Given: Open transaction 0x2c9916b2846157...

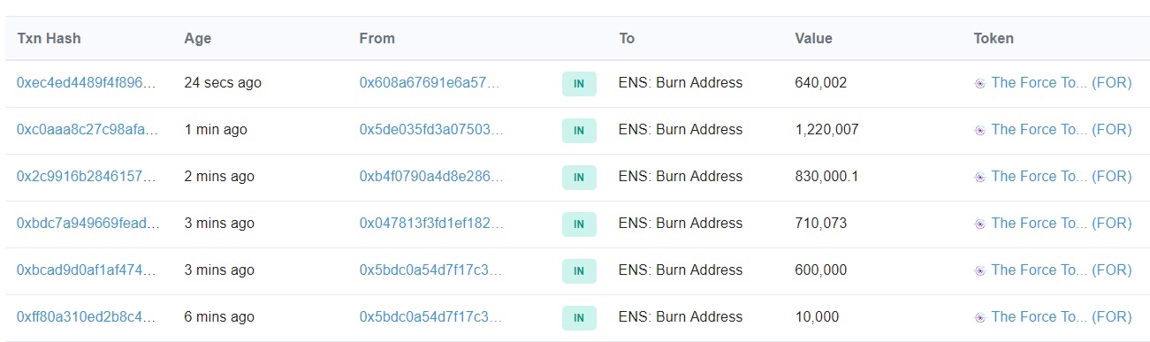Looking at the screenshot, I should 87,177.
